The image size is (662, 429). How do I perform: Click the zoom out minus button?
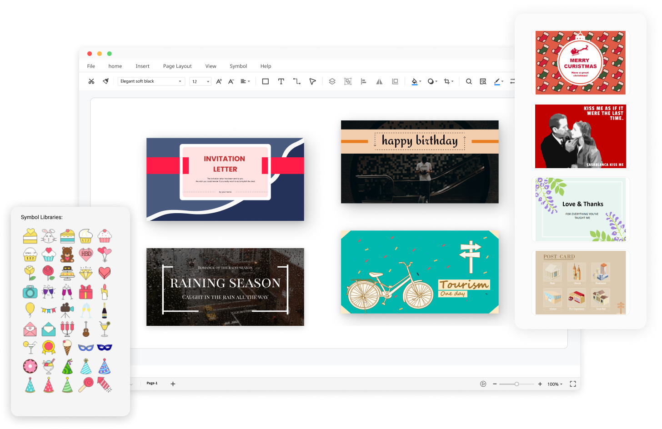(x=495, y=384)
